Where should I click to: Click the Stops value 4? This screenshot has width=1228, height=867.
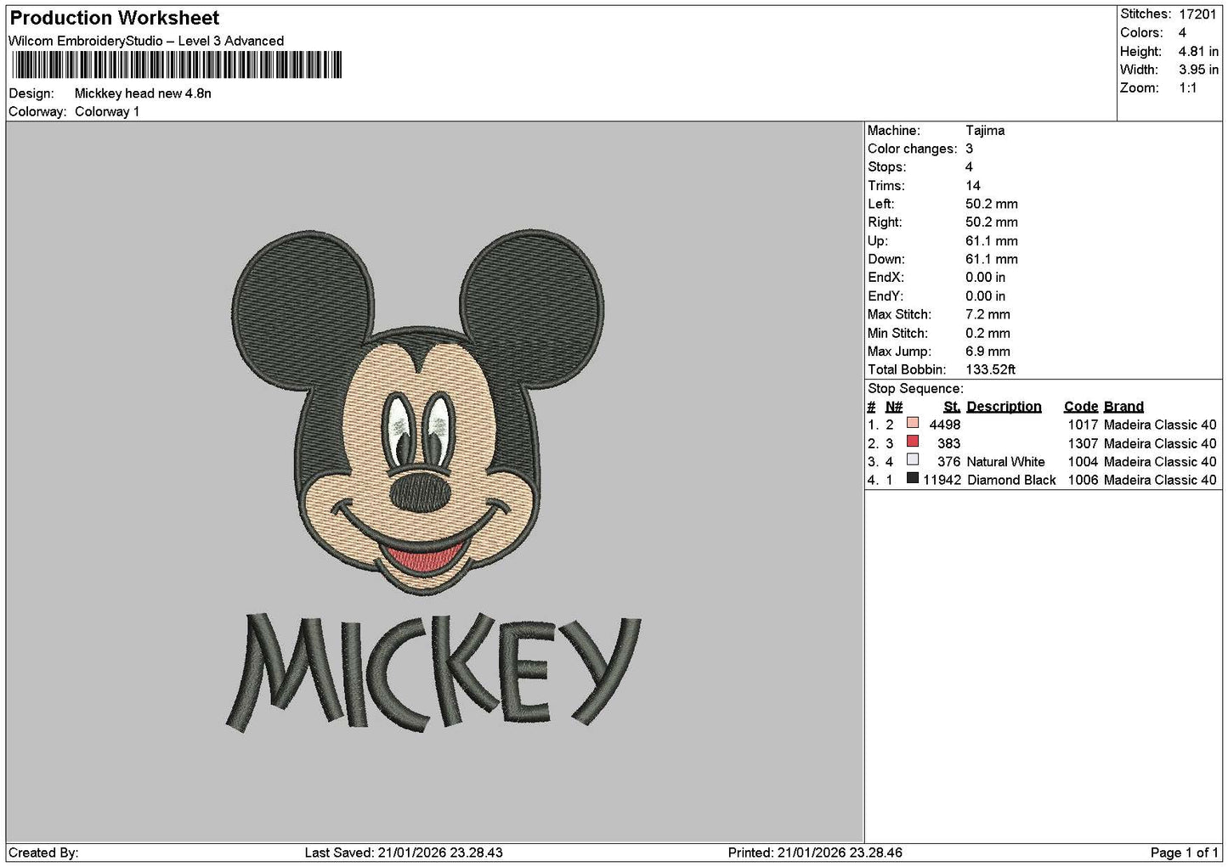click(x=969, y=167)
